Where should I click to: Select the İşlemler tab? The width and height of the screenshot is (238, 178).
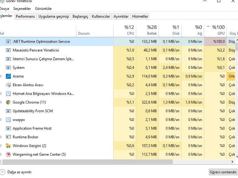tap(7, 16)
